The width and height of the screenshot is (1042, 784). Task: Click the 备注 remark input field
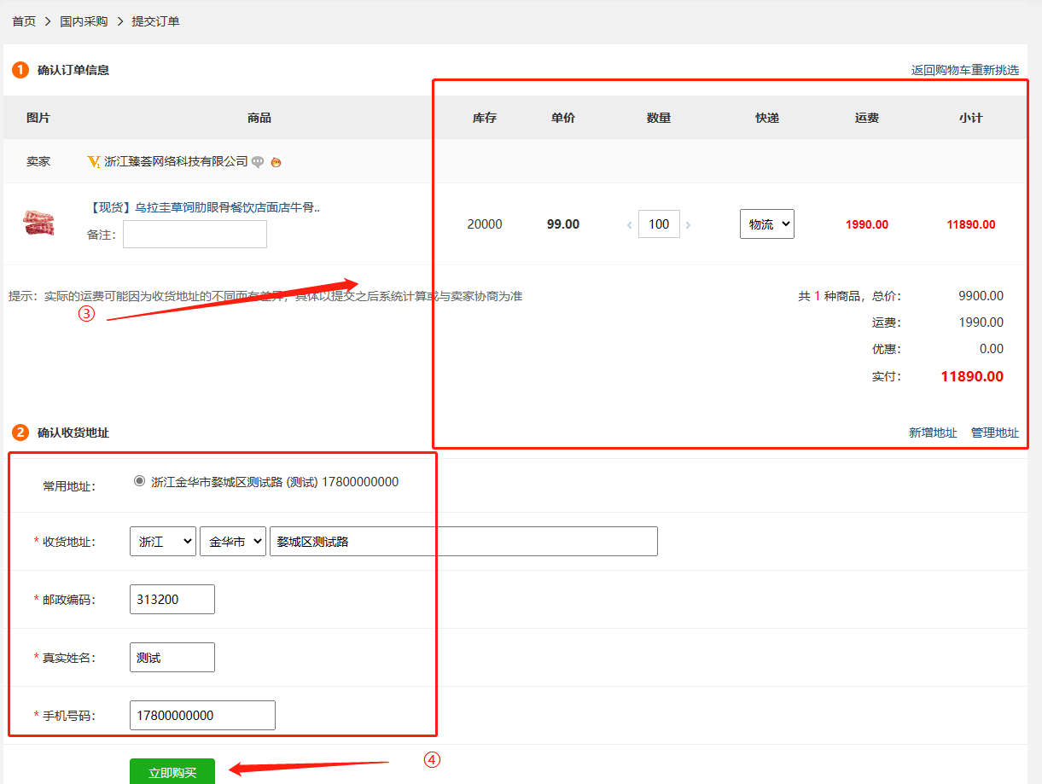click(195, 235)
